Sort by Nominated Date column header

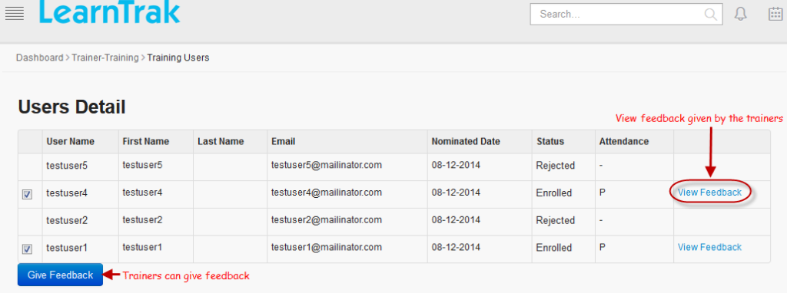466,141
